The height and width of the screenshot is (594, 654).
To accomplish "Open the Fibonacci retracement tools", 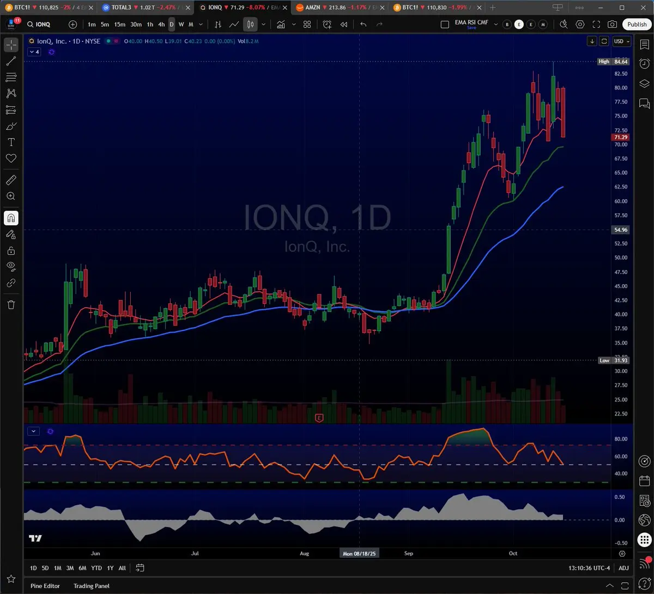I will pos(11,77).
